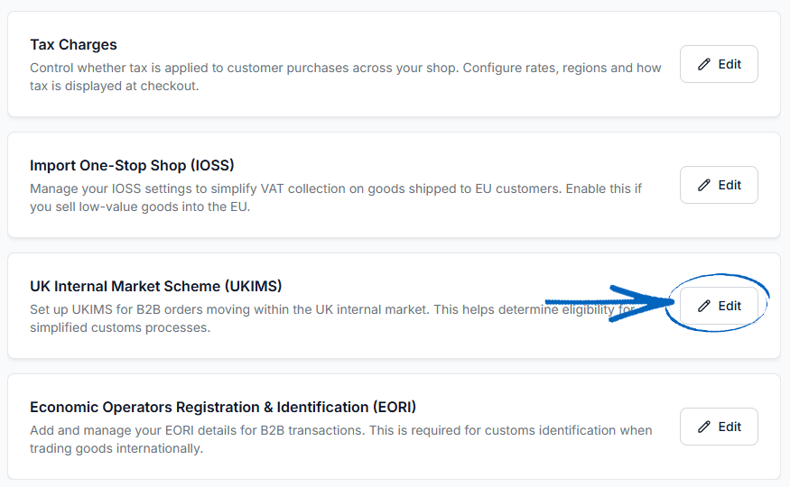Click the pencil icon for Tax Charges
This screenshot has width=790, height=487.
point(704,64)
